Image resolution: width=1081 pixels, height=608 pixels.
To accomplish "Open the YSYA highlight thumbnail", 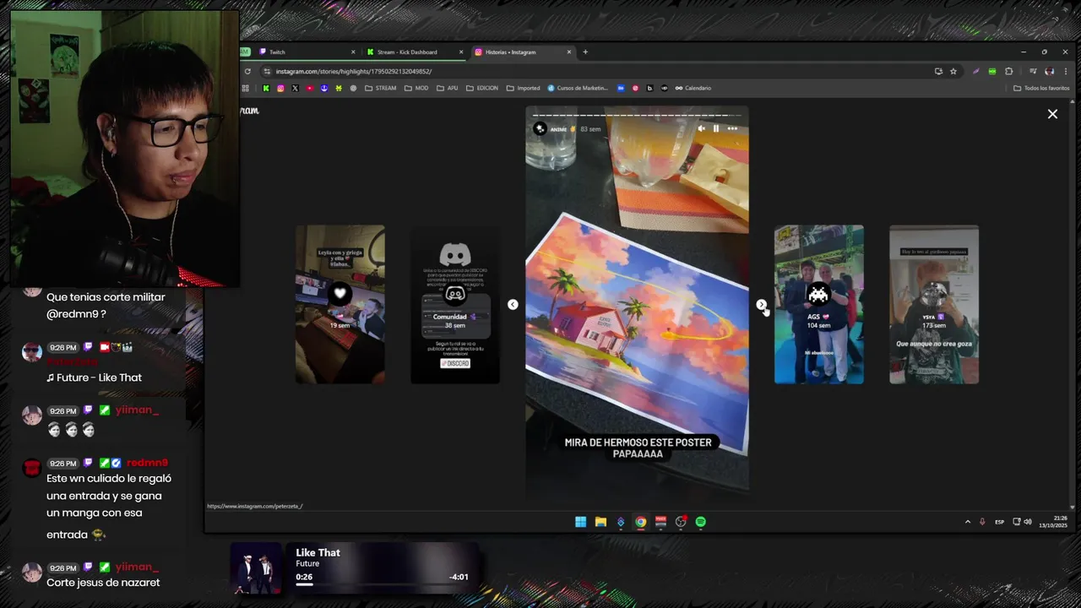I will pos(933,304).
